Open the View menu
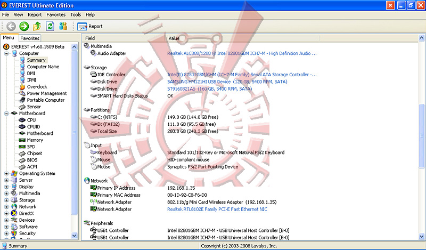This screenshot has height=250, width=426. pos(18,15)
